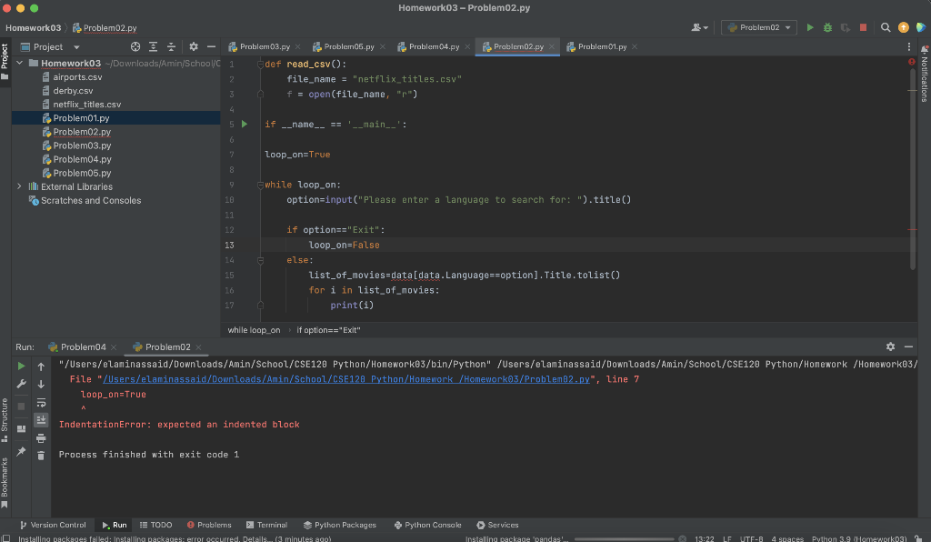
Task: Switch to the Problem04.py editor tab
Action: pos(434,46)
